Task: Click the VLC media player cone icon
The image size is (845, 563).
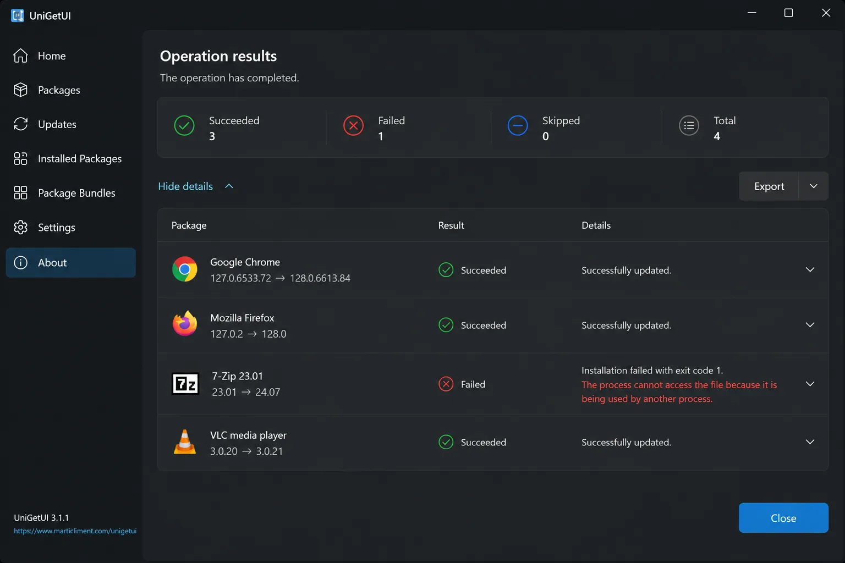Action: [185, 441]
